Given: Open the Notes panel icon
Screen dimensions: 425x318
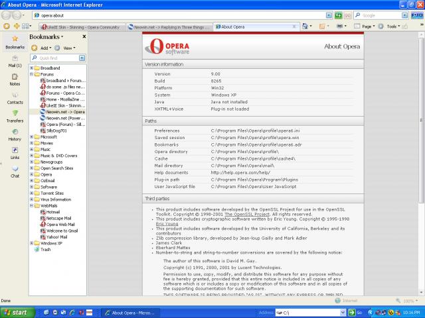Looking at the screenshot, I should (x=15, y=79).
